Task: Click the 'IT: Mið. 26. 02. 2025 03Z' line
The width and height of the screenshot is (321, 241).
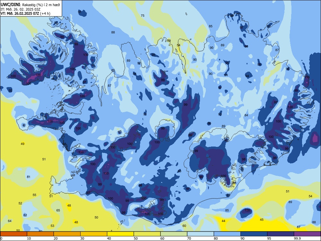Action: (x=20, y=9)
